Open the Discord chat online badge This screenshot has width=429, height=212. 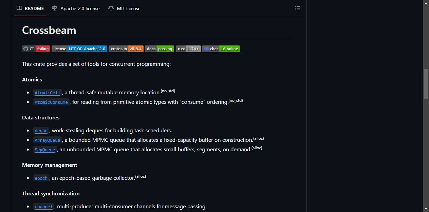click(x=221, y=49)
